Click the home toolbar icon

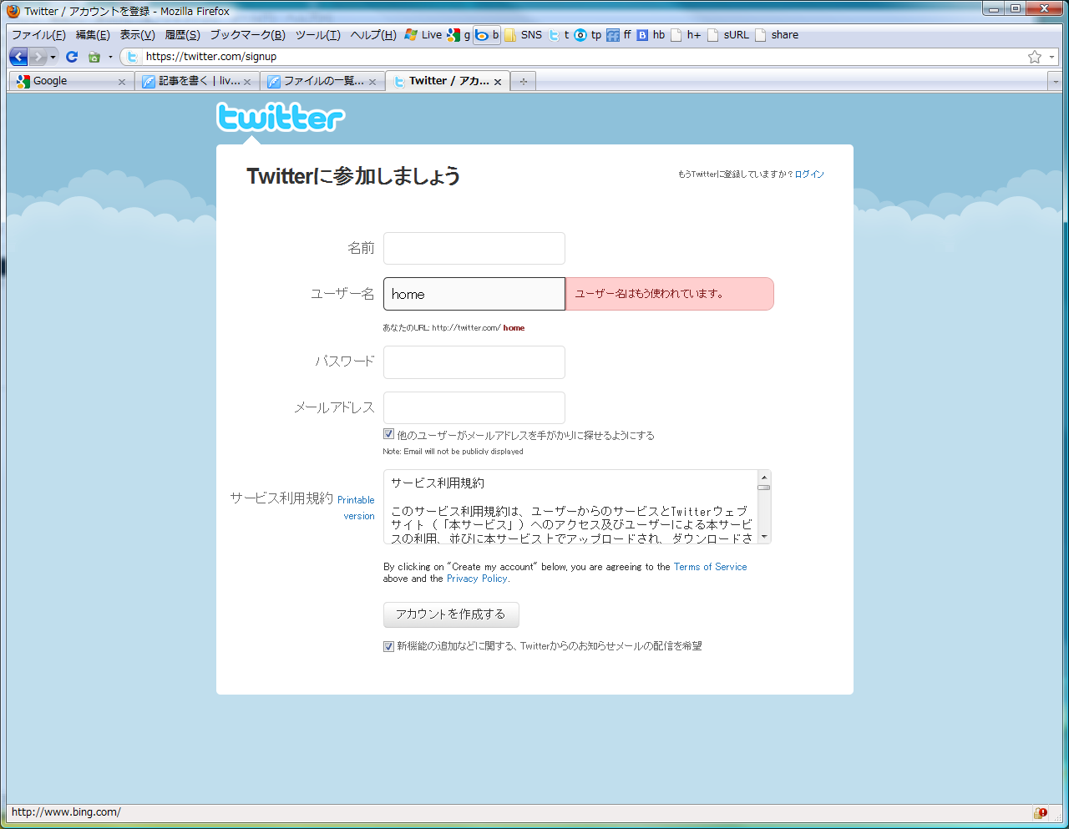[94, 57]
